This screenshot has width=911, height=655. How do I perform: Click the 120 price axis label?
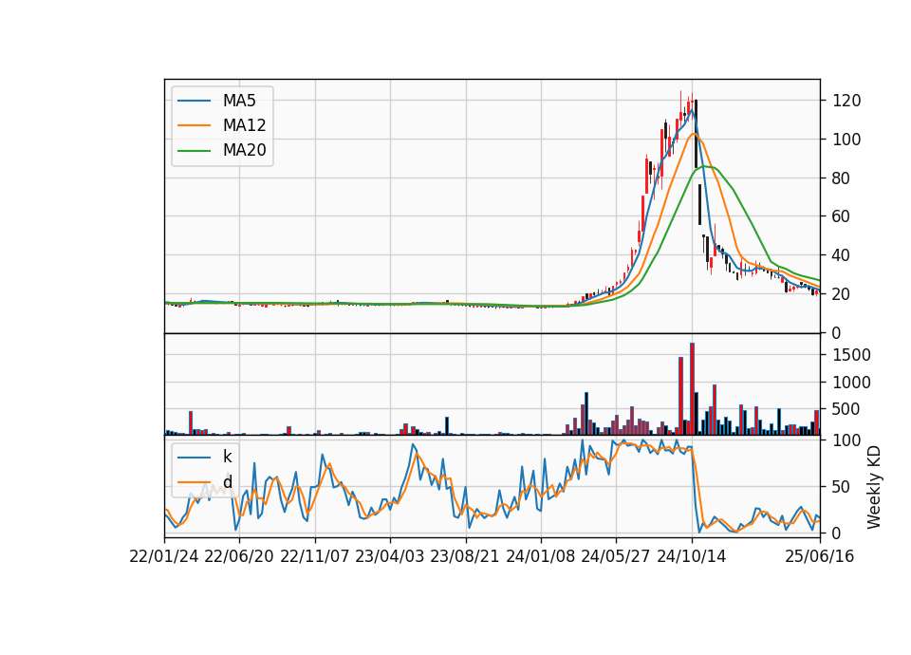tap(846, 102)
